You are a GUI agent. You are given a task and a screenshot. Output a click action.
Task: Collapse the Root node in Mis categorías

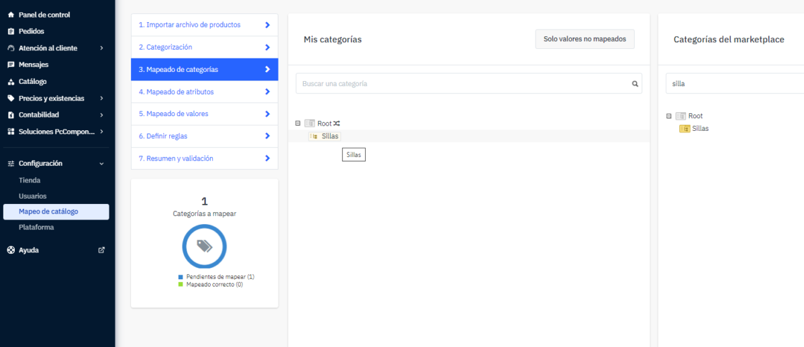pos(298,123)
